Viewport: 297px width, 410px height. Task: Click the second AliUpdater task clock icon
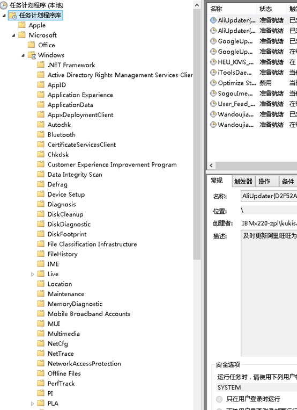tap(213, 31)
